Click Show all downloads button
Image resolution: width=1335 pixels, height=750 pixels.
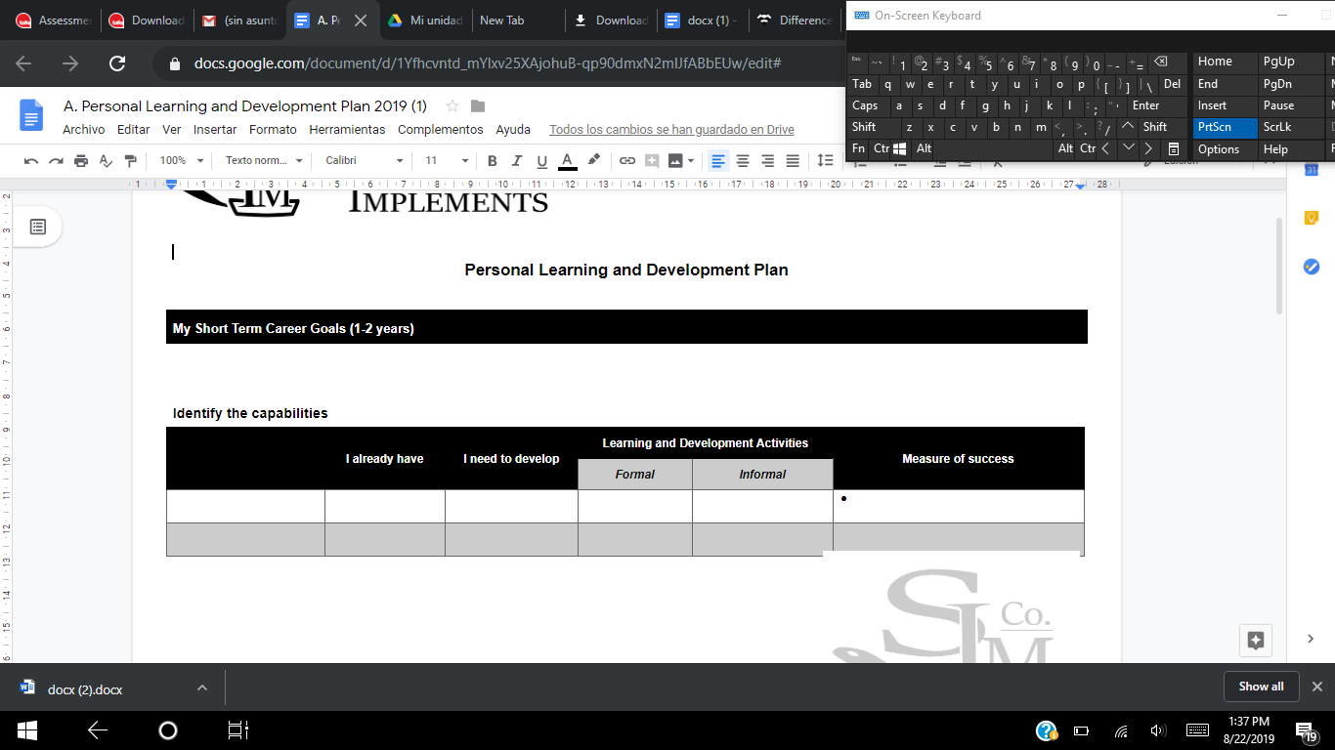coord(1261,687)
